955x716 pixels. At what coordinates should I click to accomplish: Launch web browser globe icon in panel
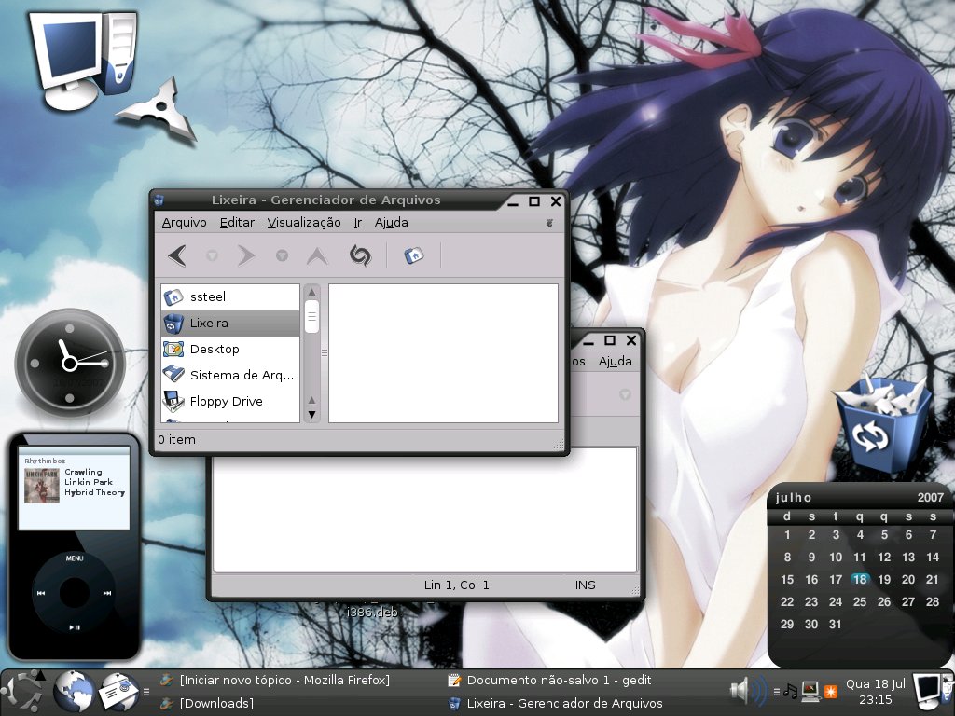click(x=74, y=693)
